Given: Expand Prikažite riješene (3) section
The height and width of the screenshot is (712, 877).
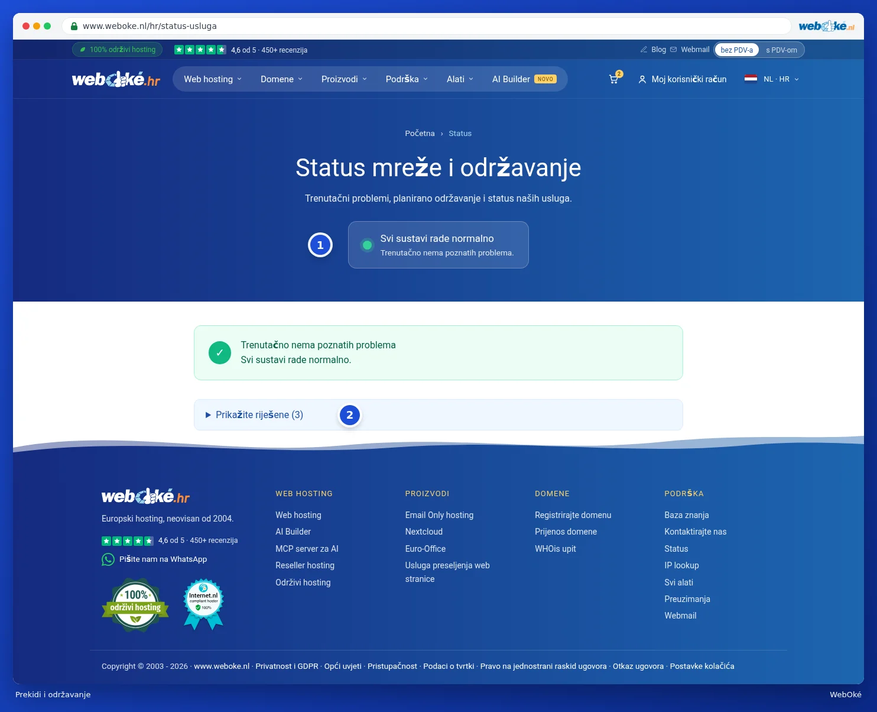Looking at the screenshot, I should point(438,415).
